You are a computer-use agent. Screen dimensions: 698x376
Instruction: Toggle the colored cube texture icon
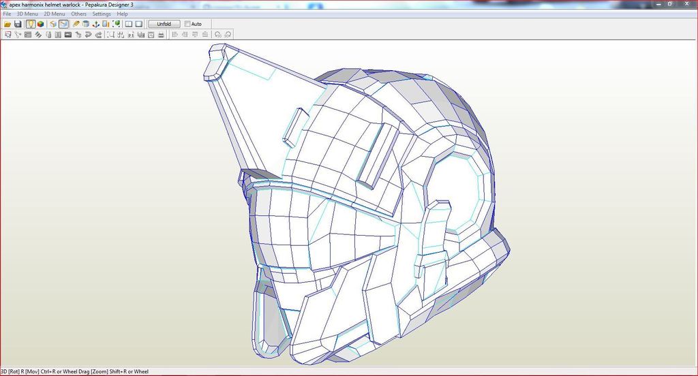pos(40,24)
